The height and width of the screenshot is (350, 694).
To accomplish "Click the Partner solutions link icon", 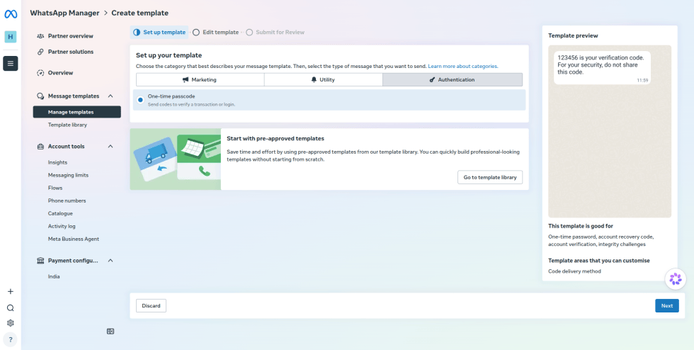I will tap(40, 52).
